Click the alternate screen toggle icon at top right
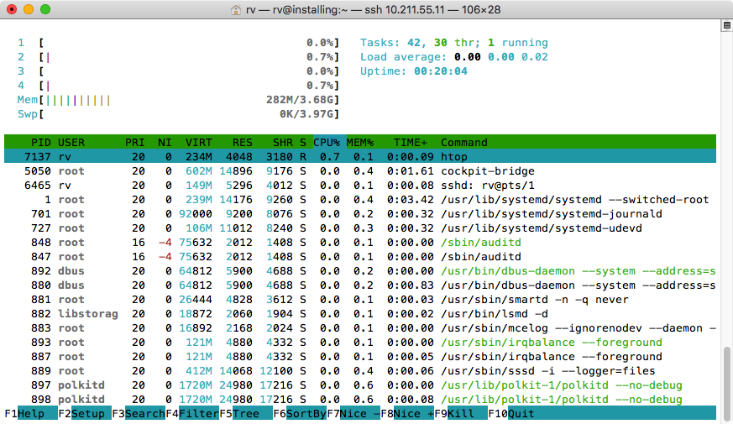Viewport: 733px width, 424px height. click(x=727, y=26)
